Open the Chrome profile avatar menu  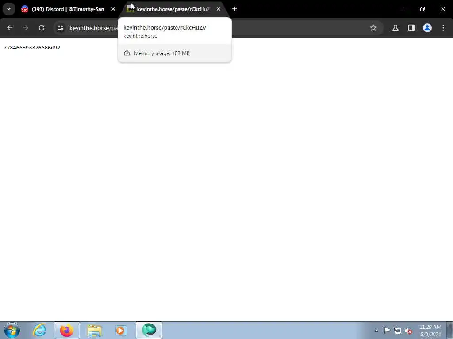[427, 28]
